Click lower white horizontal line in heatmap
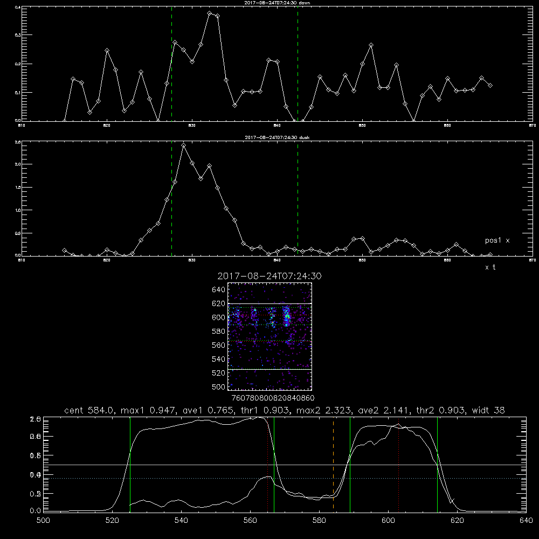The height and width of the screenshot is (539, 539). pyautogui.click(x=270, y=369)
